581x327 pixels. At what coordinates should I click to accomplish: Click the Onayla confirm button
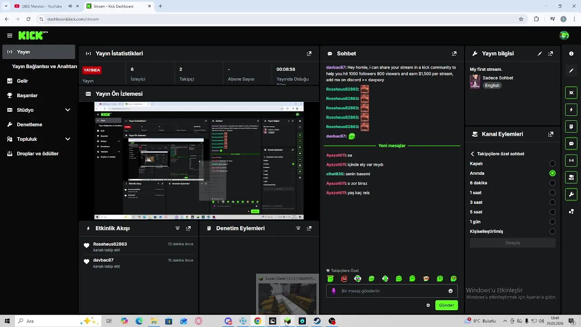512,243
